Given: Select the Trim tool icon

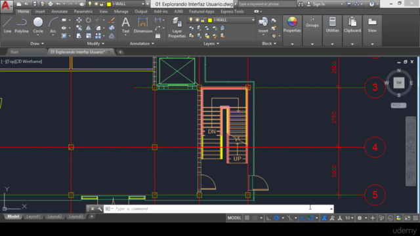Looking at the screenshot, I should point(98,20).
